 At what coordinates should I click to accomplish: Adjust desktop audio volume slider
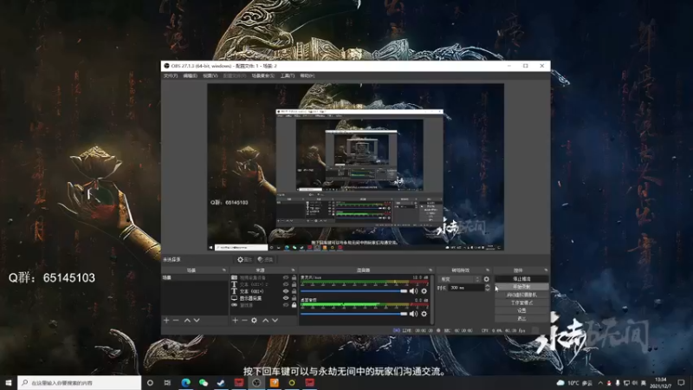point(354,314)
